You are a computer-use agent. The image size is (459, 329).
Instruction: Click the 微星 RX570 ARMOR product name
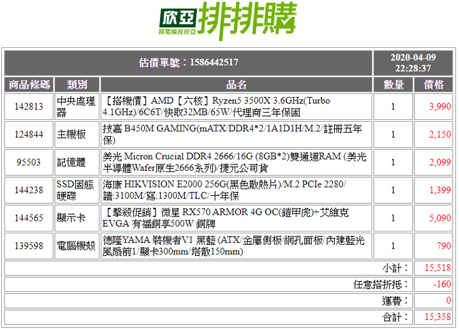tap(226, 218)
